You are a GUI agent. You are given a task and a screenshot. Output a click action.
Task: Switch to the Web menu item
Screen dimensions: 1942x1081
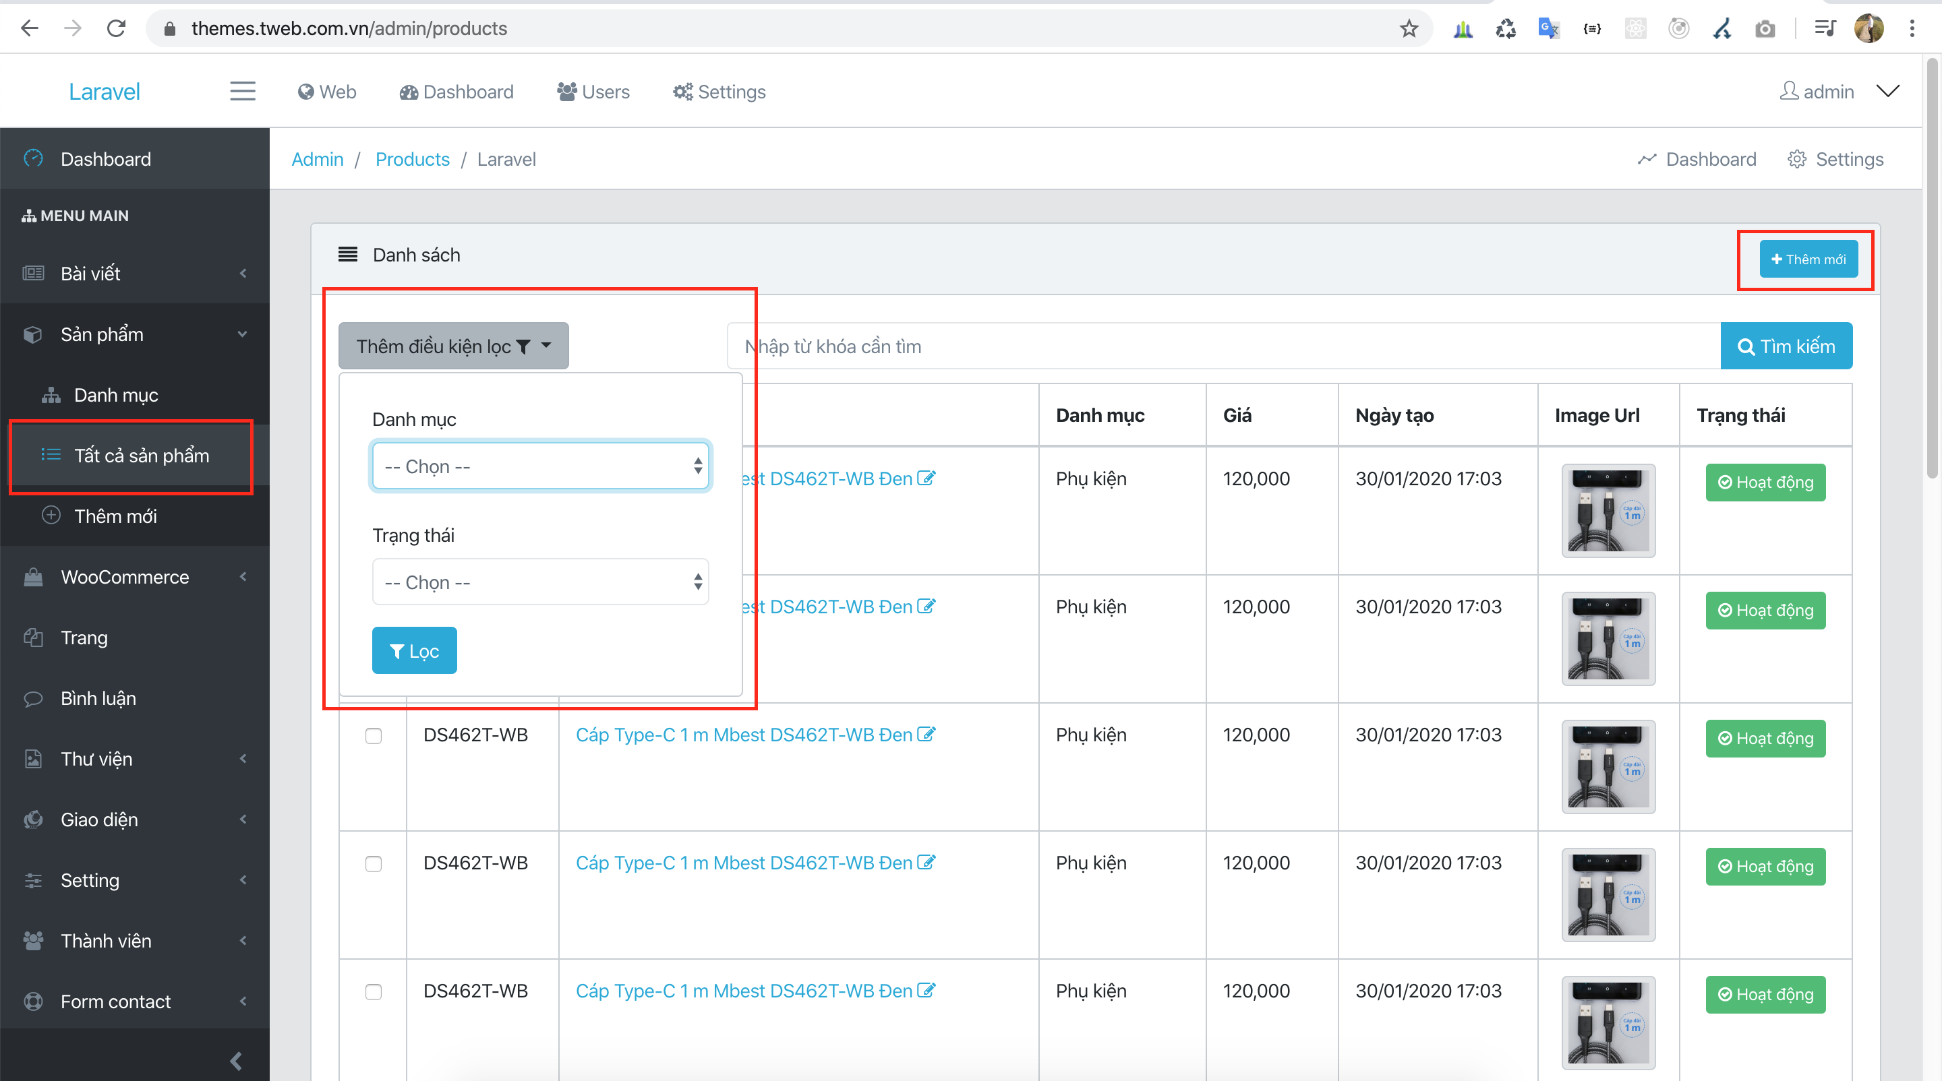[x=327, y=91]
